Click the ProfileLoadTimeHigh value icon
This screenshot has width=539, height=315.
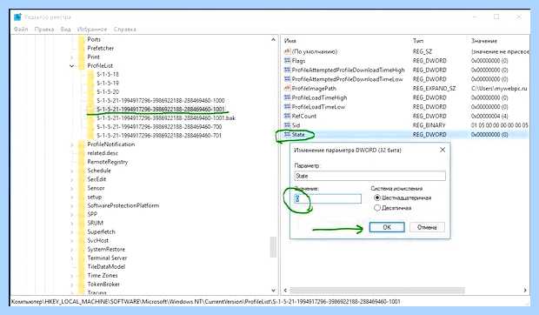pos(288,97)
